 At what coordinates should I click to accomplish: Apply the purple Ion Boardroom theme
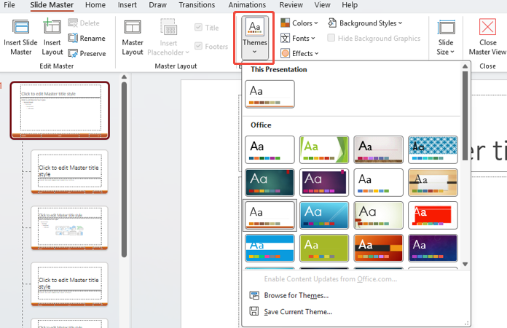324,182
